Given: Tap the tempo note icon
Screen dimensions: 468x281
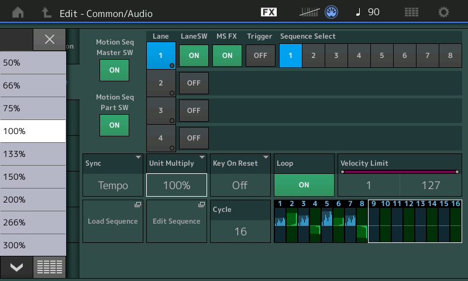Looking at the screenshot, I should point(356,12).
